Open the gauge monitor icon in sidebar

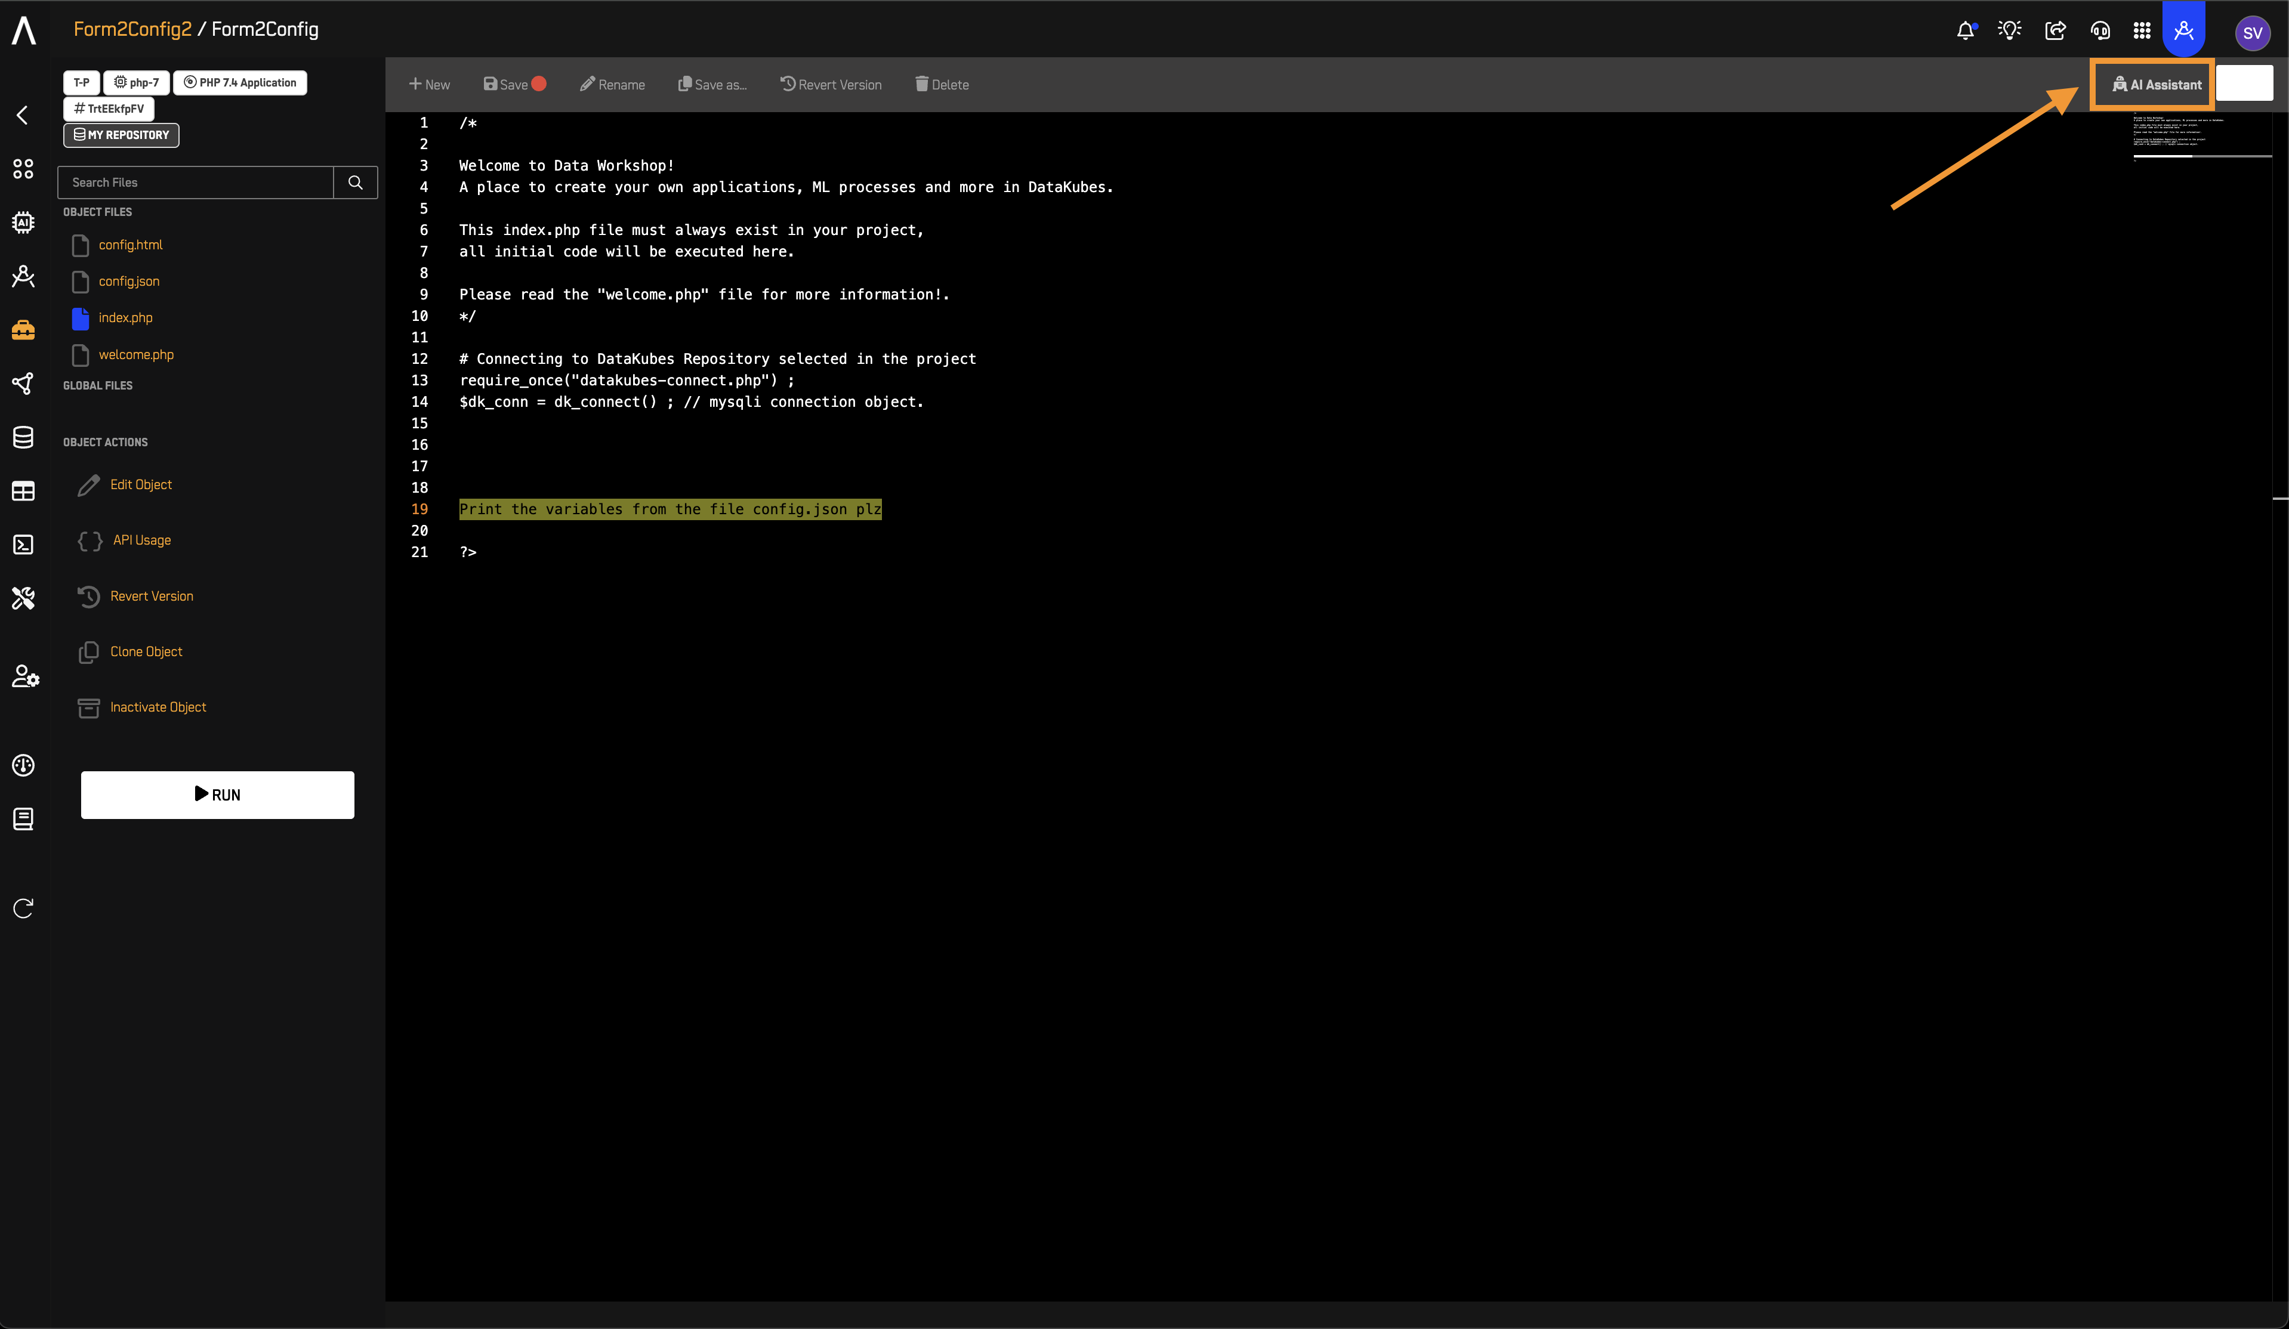tap(24, 765)
